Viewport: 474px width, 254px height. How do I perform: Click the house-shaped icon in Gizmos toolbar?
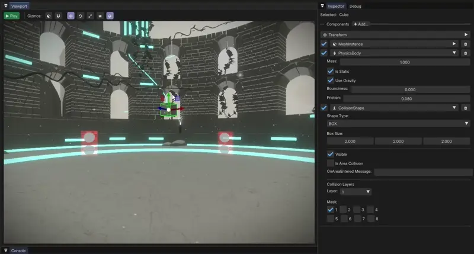[100, 16]
